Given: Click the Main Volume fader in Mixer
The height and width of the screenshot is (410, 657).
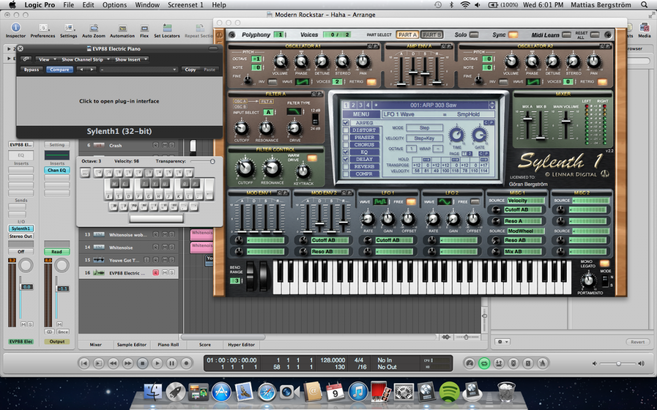Looking at the screenshot, I should pos(566,122).
